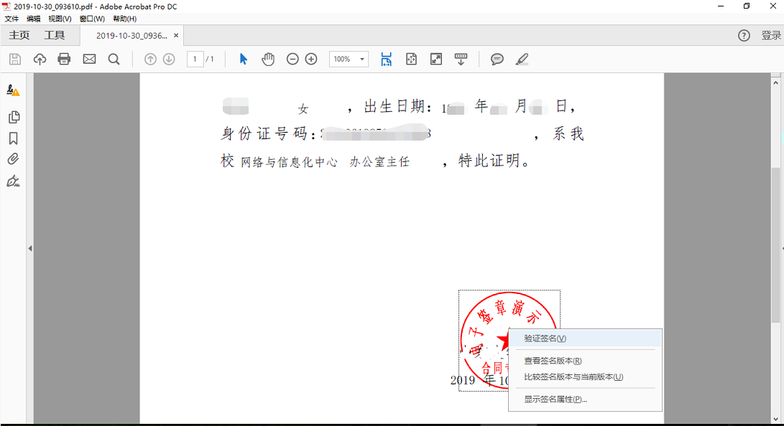Click the text 身份证号码

[264, 133]
